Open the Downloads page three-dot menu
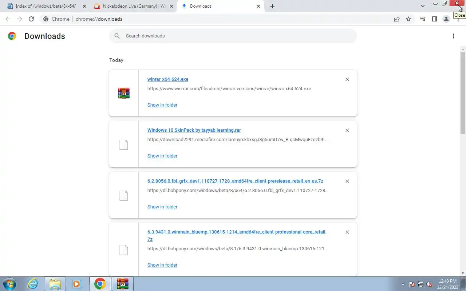The width and height of the screenshot is (466, 291). click(x=453, y=36)
